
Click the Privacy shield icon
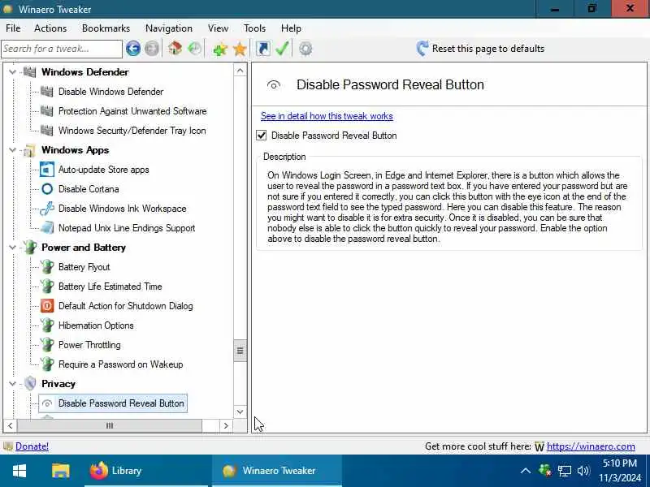pos(30,383)
